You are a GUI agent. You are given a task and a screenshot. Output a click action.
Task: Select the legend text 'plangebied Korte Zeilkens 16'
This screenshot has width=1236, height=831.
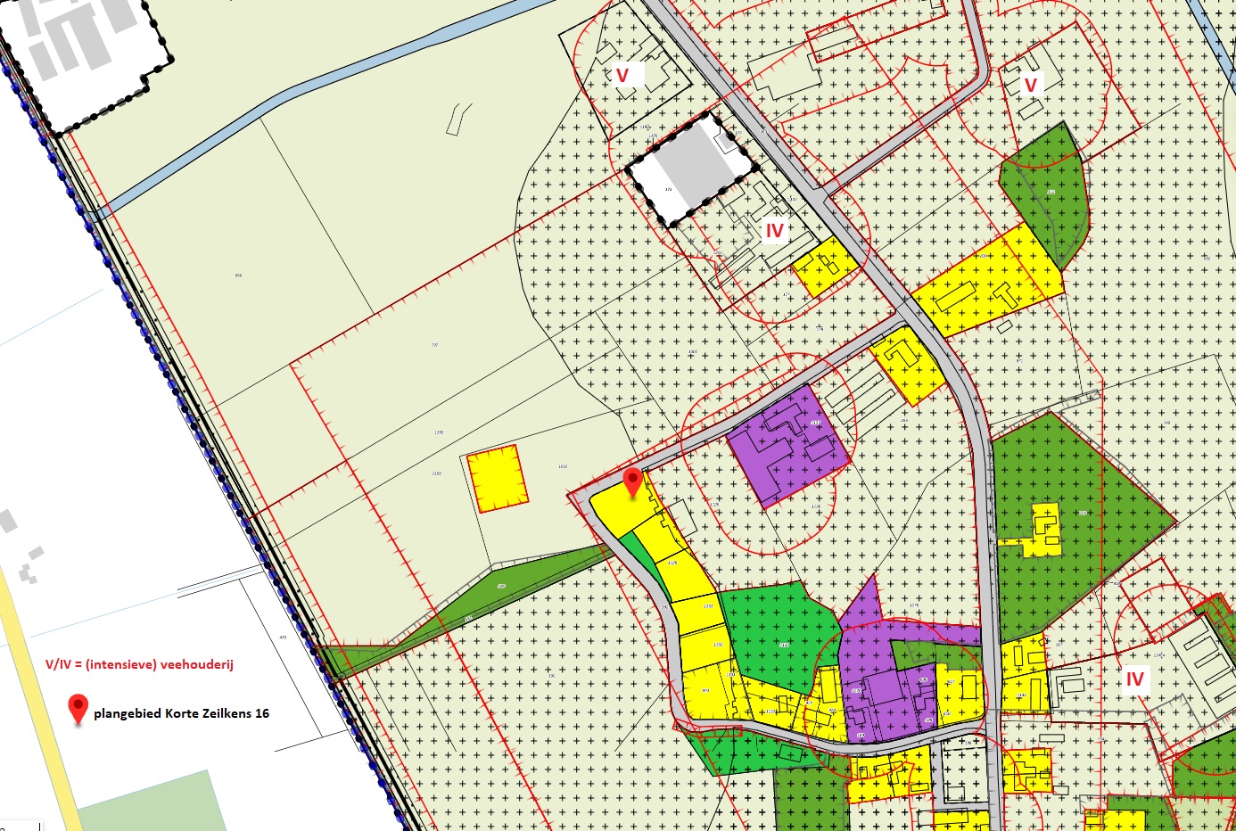click(181, 713)
